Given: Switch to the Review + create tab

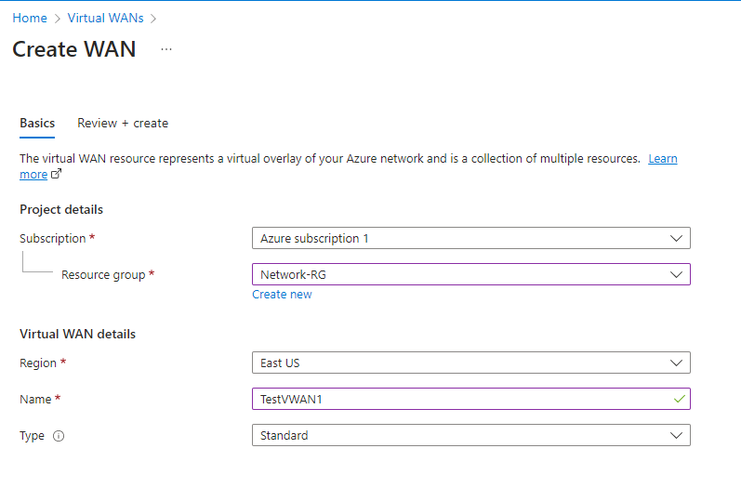Looking at the screenshot, I should [123, 123].
